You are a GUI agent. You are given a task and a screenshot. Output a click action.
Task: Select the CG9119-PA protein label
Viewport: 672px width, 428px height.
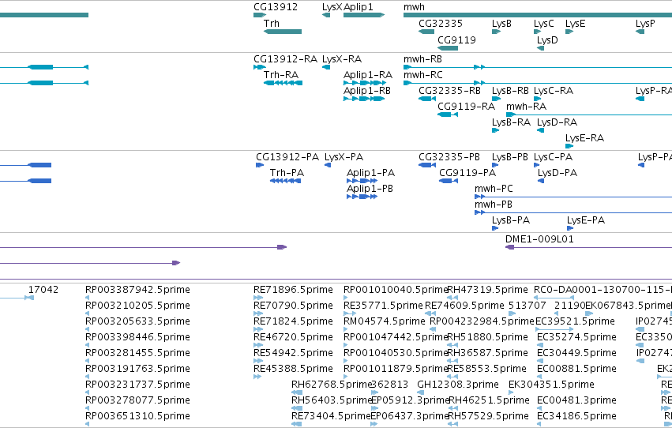(x=467, y=173)
